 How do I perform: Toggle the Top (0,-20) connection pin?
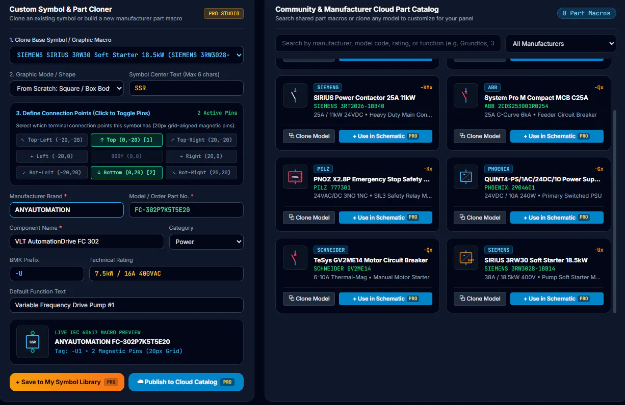(x=126, y=140)
